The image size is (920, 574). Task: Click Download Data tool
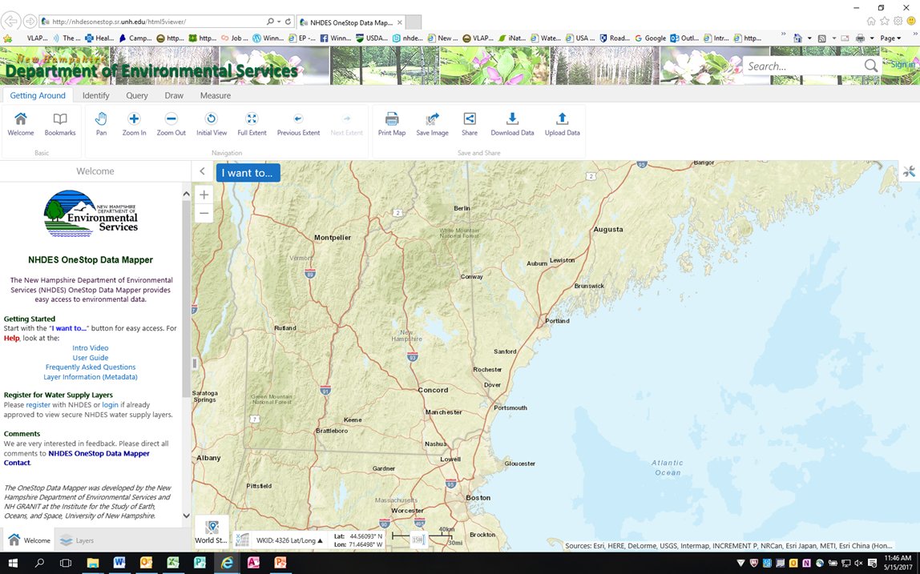click(x=512, y=124)
